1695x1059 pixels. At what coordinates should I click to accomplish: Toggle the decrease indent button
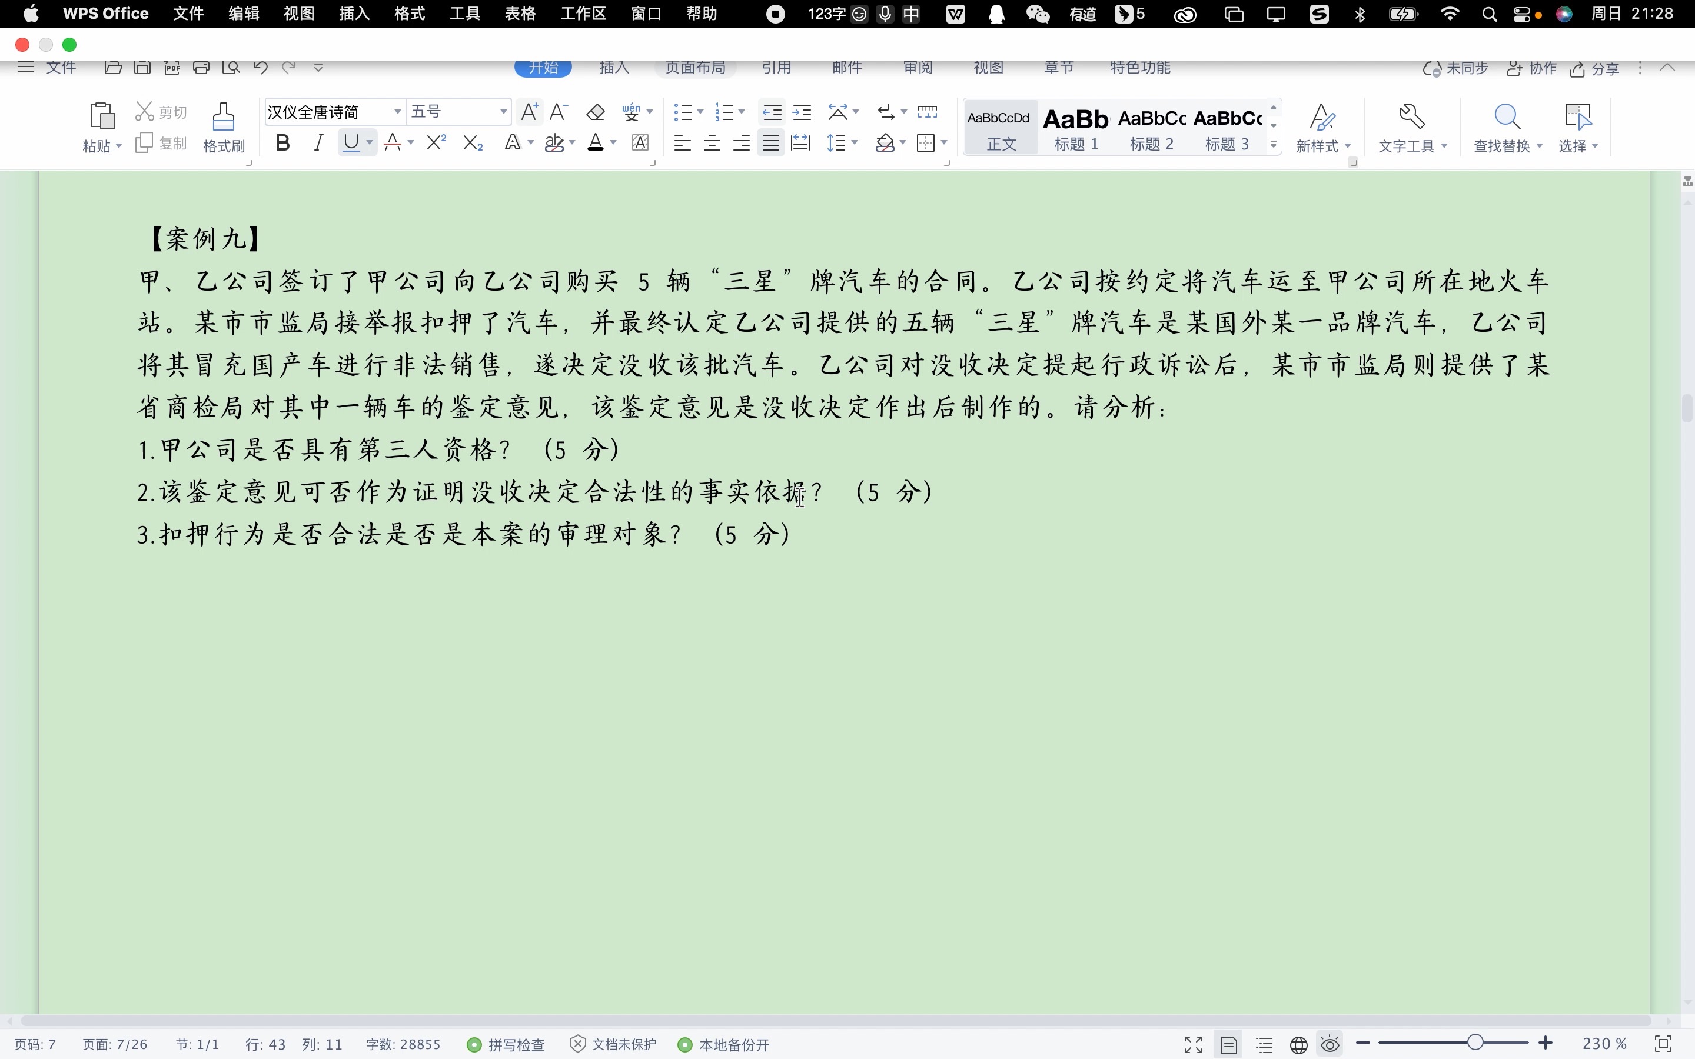[x=772, y=111]
